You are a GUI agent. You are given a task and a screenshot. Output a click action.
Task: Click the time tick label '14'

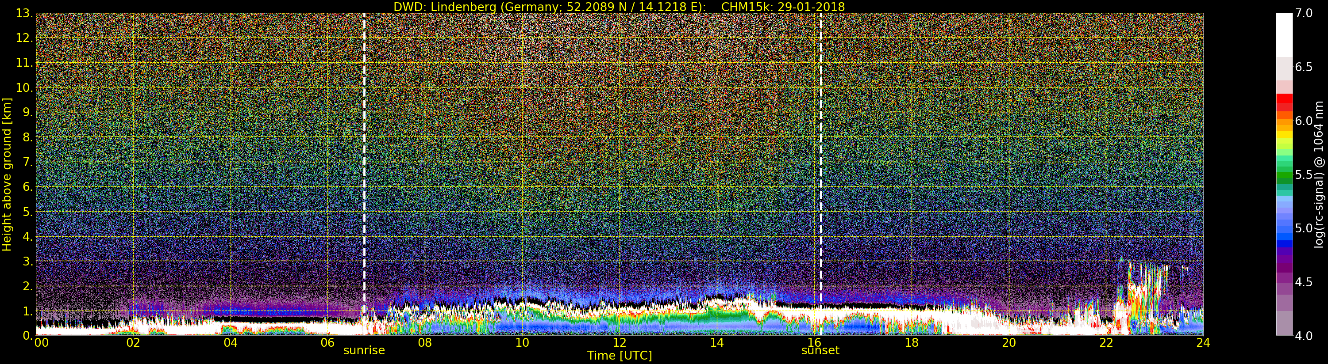tap(716, 343)
